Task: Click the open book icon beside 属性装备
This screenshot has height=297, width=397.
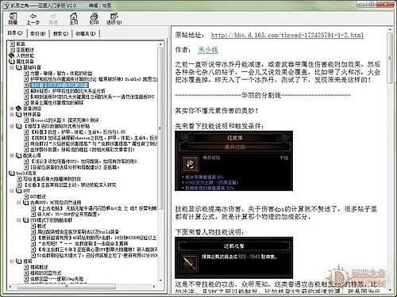Action: click(12, 61)
